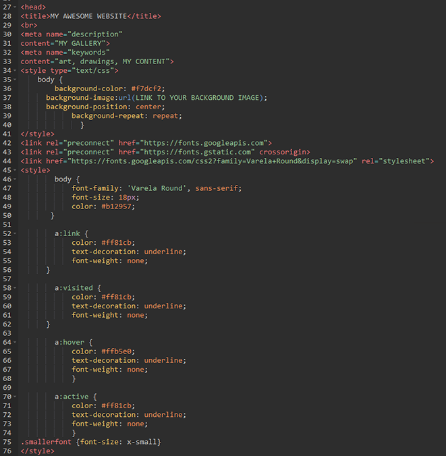
Task: Click the https://fonts.googleapis.com URL on line 42
Action: [204, 143]
